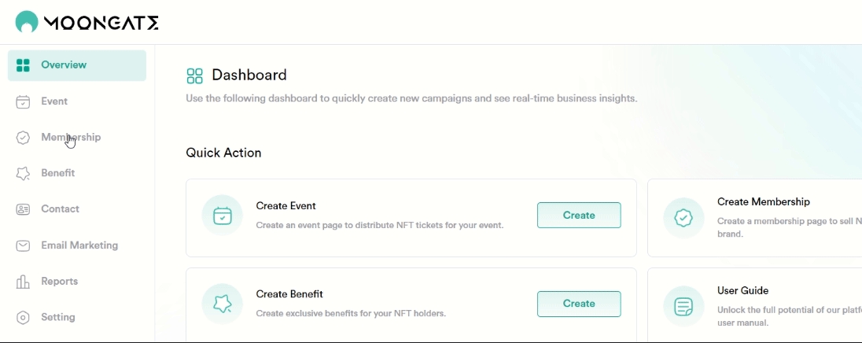Click the Setting hexagon gear icon
The image size is (862, 343).
point(24,318)
